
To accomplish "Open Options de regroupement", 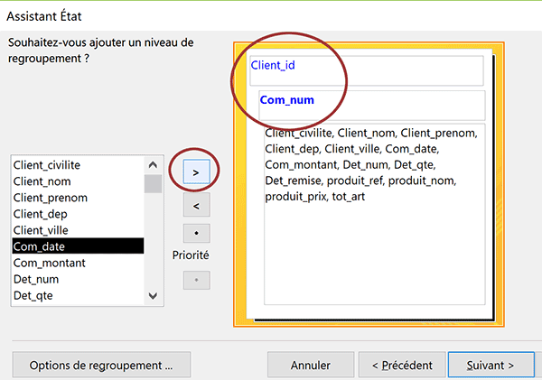I will [101, 365].
